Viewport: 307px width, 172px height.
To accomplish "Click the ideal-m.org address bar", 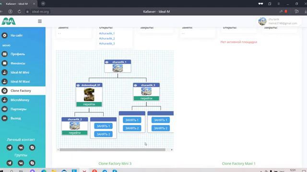I will [40, 11].
